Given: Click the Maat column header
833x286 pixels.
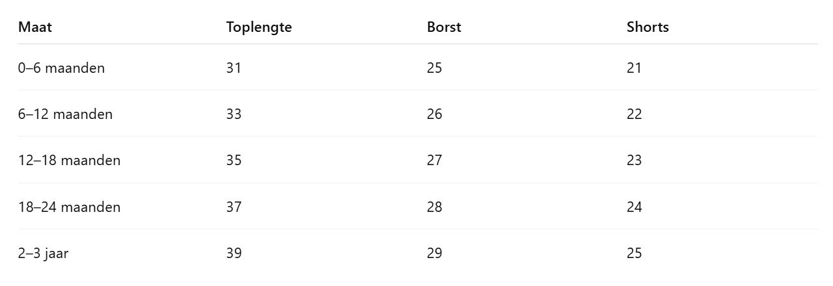Looking at the screenshot, I should 35,27.
